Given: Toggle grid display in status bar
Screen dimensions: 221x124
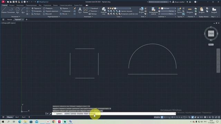Looking at the screenshot, I should [x=162, y=117].
